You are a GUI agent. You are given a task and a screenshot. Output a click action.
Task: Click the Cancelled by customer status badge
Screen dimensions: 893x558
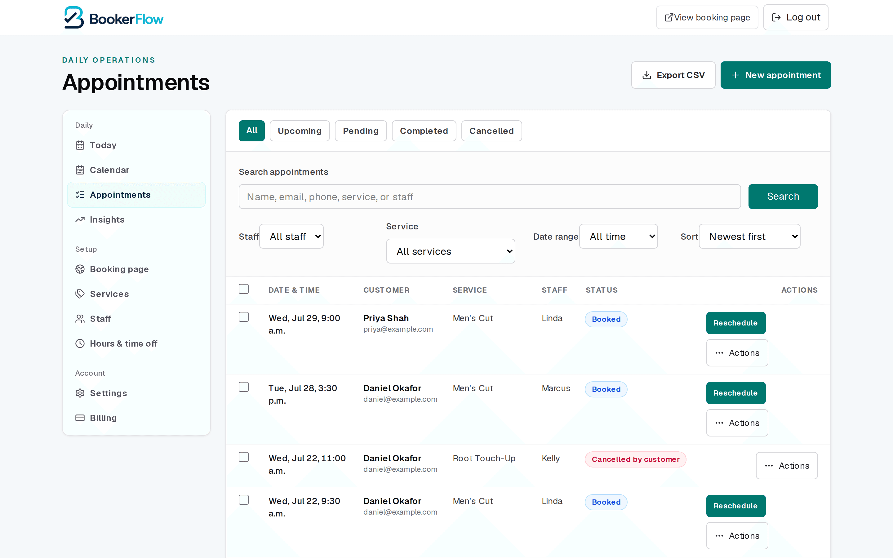(635, 459)
